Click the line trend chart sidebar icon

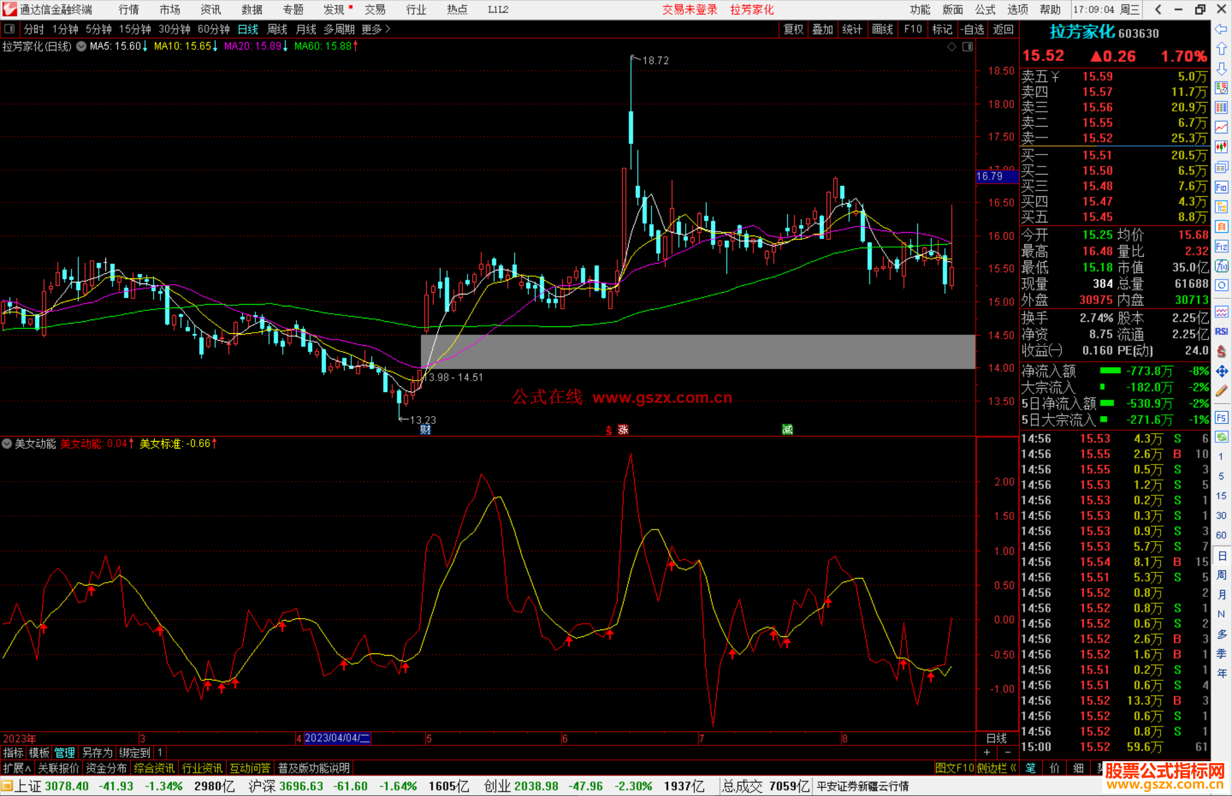point(1221,127)
